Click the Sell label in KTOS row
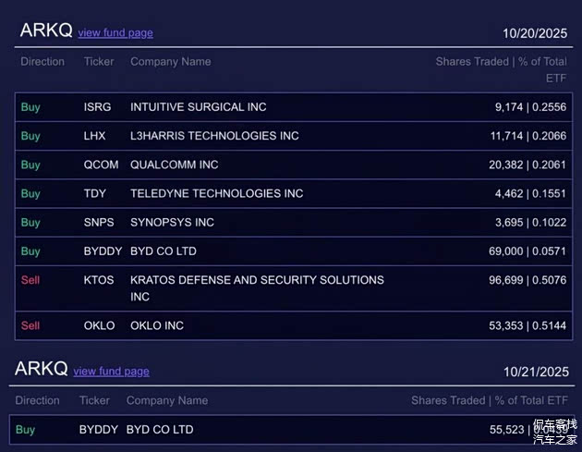 (x=30, y=280)
